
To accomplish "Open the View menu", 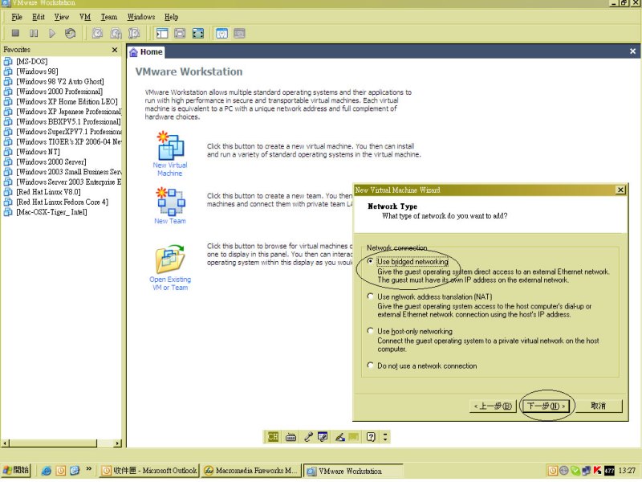I will pyautogui.click(x=62, y=17).
